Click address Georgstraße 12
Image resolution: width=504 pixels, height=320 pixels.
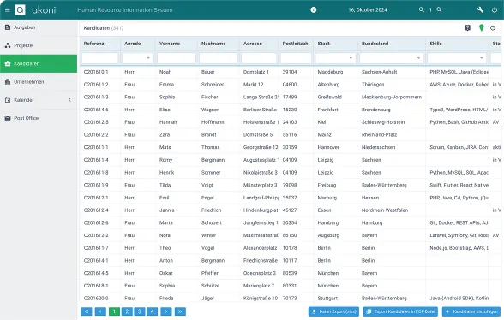point(261,147)
